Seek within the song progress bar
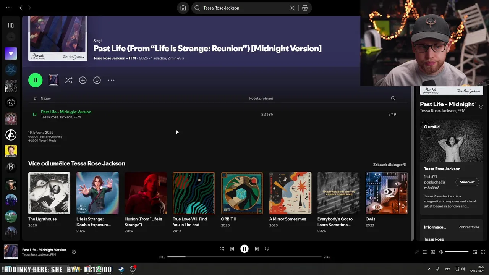 [244, 257]
